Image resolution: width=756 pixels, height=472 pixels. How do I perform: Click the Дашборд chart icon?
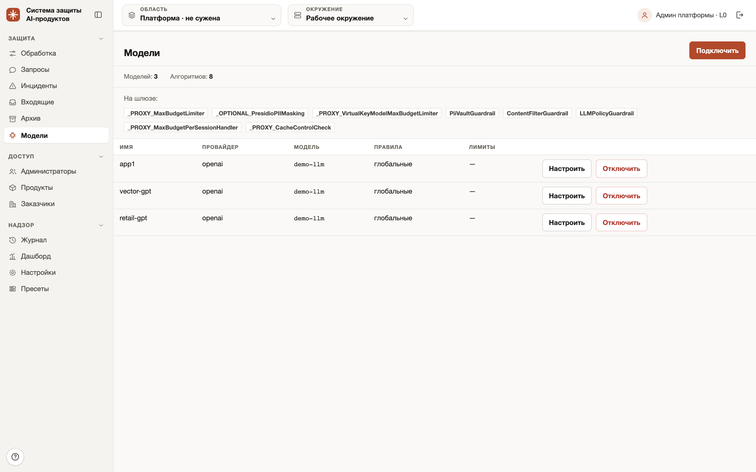click(x=13, y=256)
